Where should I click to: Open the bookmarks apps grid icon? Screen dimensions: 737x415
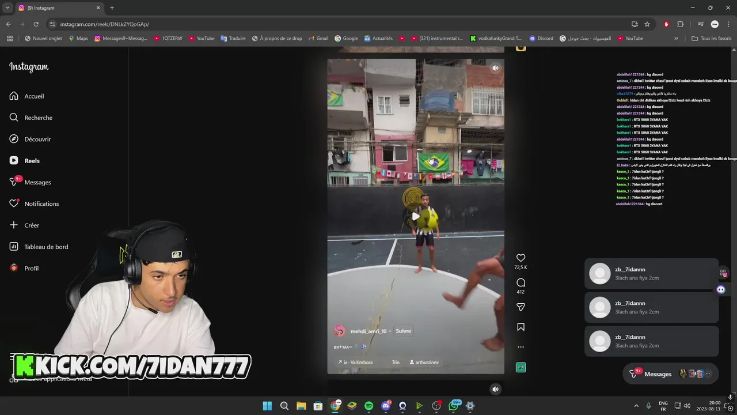(x=10, y=39)
